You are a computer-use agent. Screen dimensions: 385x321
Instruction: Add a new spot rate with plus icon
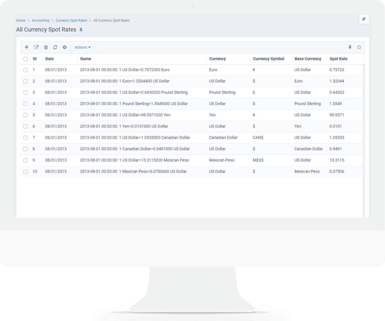pos(26,47)
